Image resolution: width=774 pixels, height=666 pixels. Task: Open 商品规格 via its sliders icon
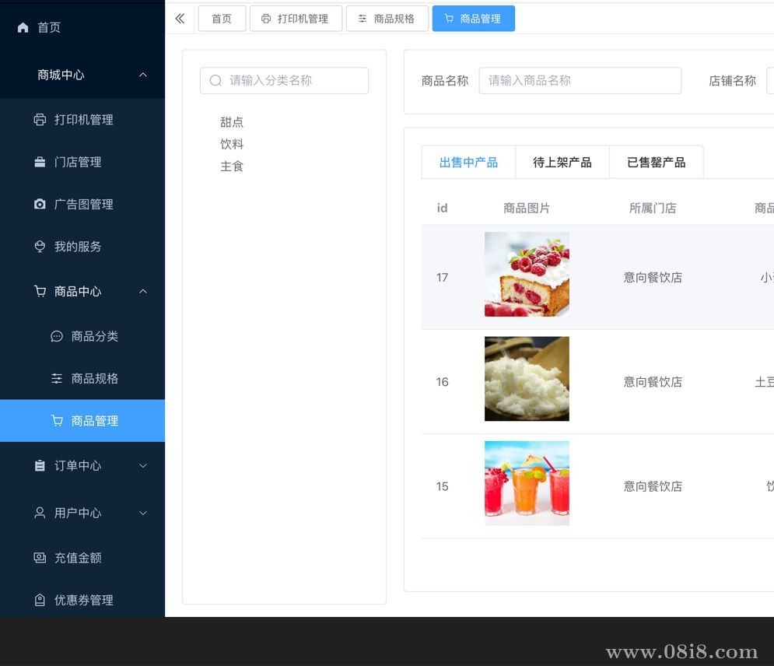56,378
